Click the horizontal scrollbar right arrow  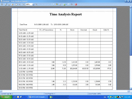tap(129, 91)
